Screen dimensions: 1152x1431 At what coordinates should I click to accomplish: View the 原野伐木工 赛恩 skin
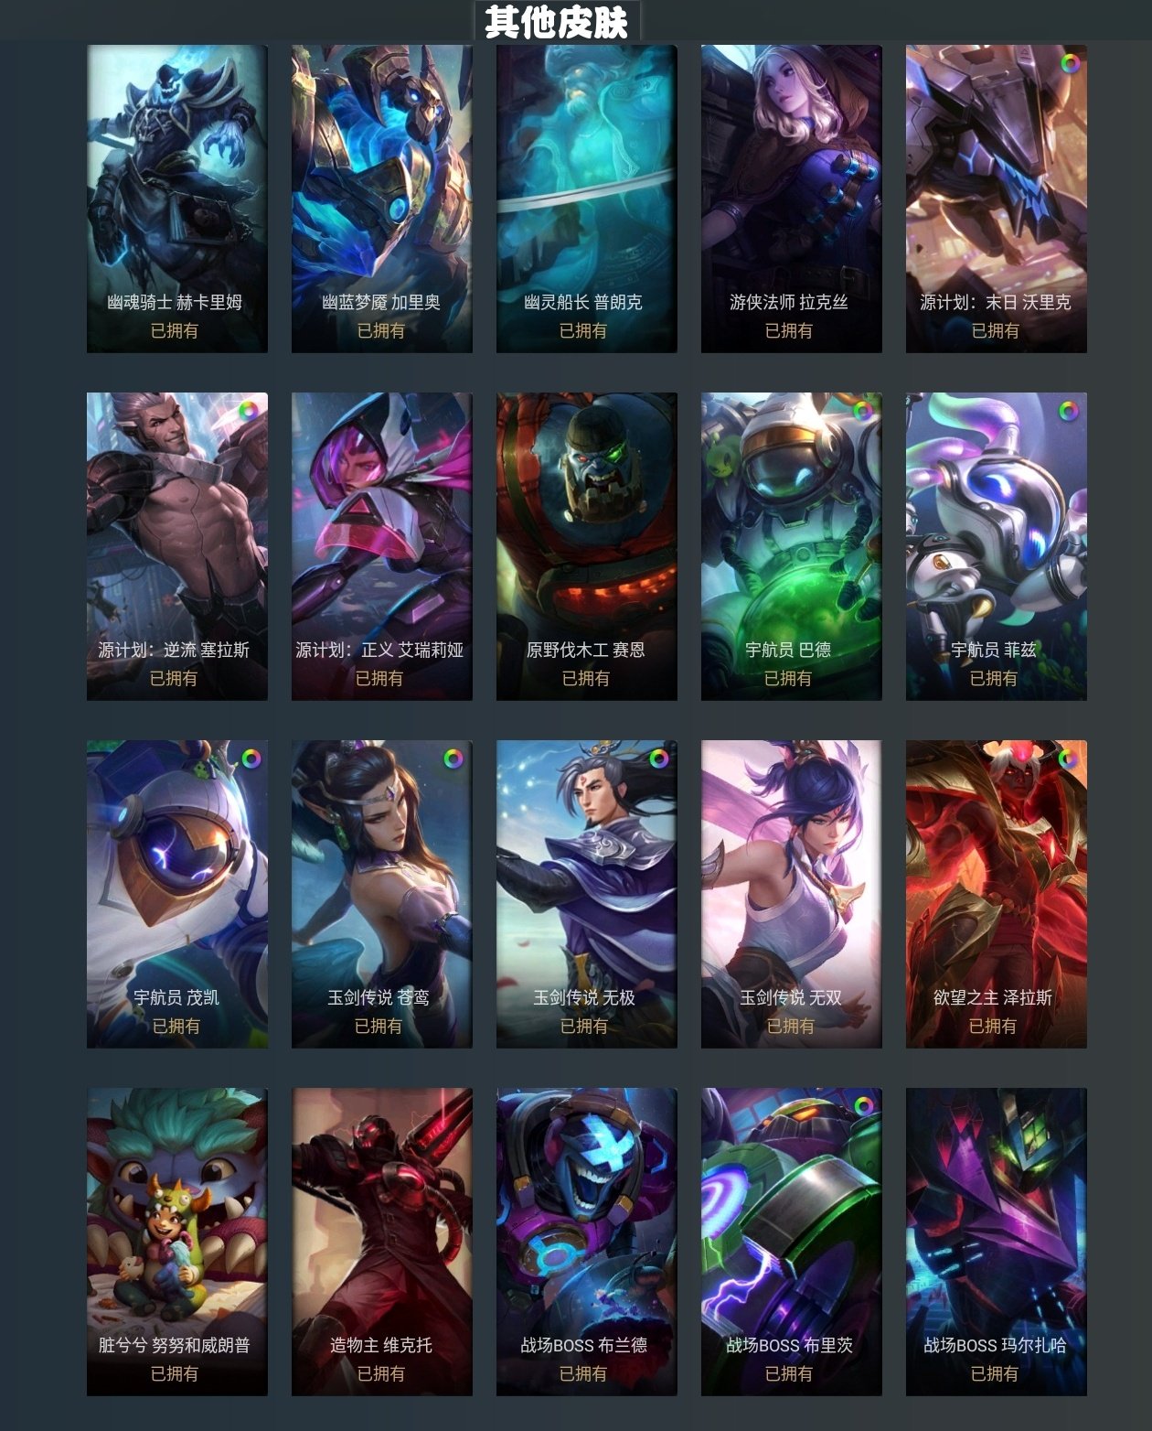[x=587, y=546]
